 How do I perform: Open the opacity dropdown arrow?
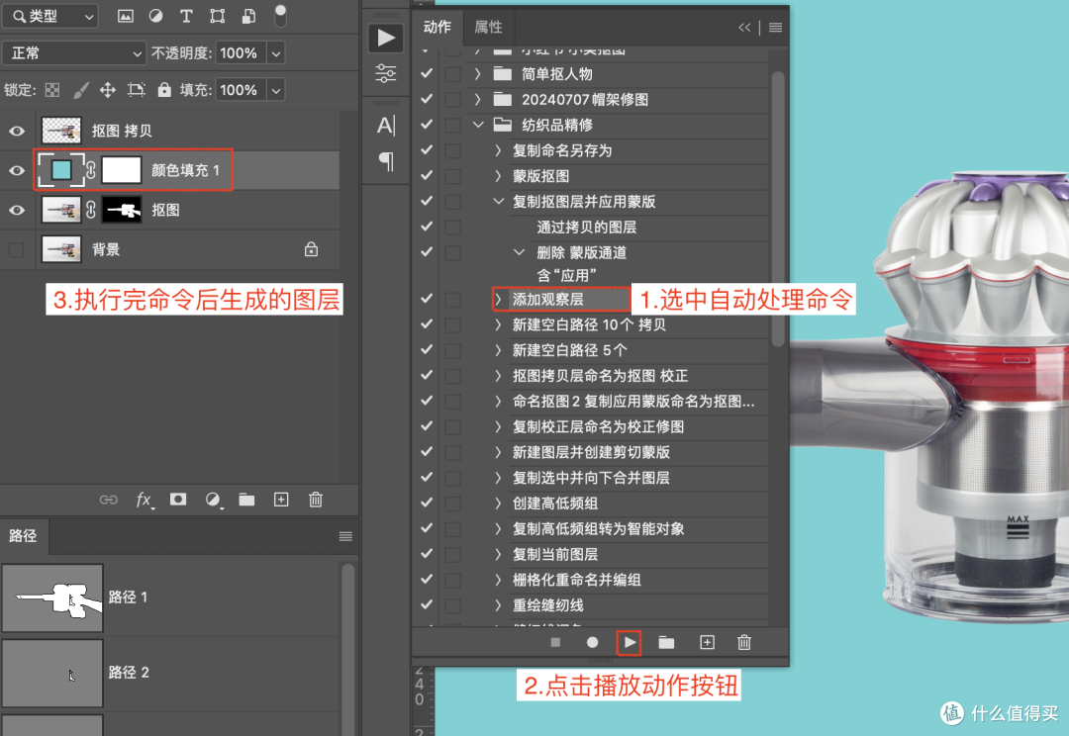275,53
